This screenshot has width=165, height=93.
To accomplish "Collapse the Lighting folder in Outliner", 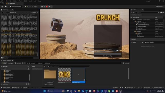I will pos(135,21).
